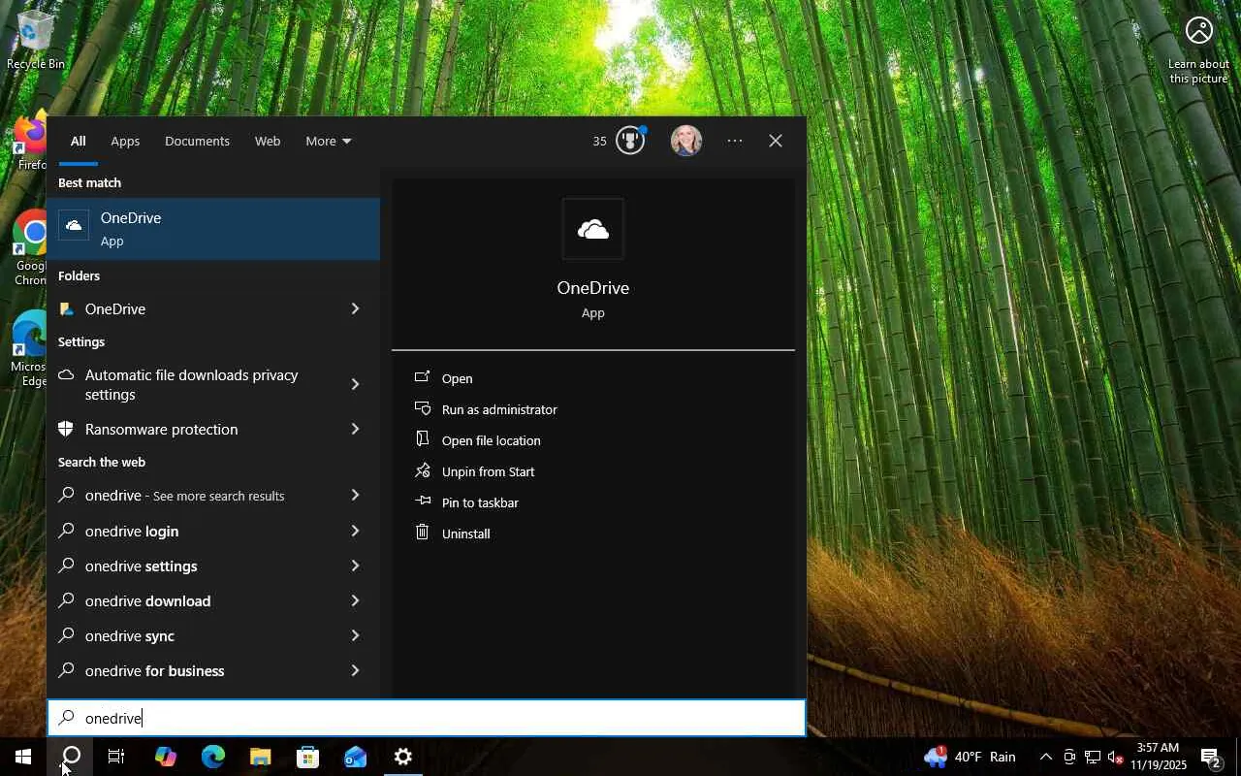This screenshot has height=776, width=1241.
Task: Click the taskbar Search magnifier icon
Action: point(70,757)
